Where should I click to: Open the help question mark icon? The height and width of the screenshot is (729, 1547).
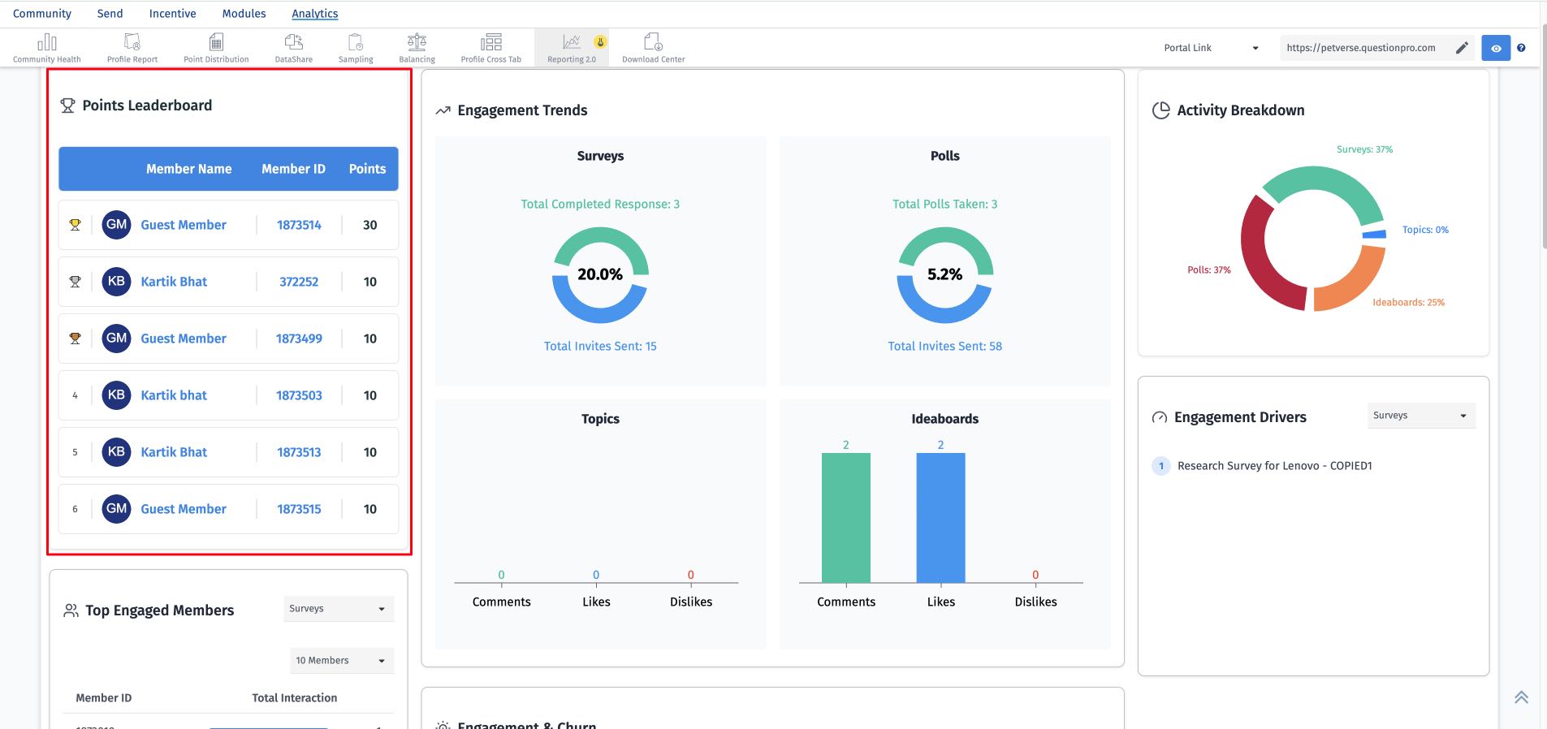coord(1521,48)
